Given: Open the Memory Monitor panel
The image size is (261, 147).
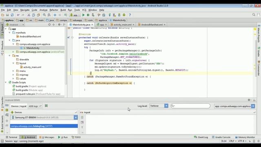Looking at the screenshot, I should coord(245,137).
